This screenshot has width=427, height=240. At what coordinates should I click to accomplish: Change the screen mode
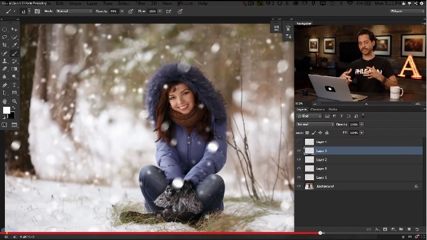coord(14,125)
